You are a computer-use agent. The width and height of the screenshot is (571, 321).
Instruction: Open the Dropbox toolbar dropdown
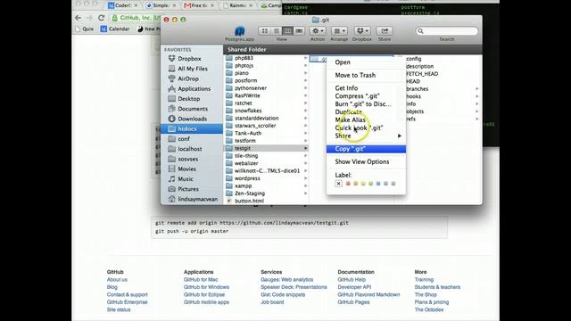coord(362,31)
